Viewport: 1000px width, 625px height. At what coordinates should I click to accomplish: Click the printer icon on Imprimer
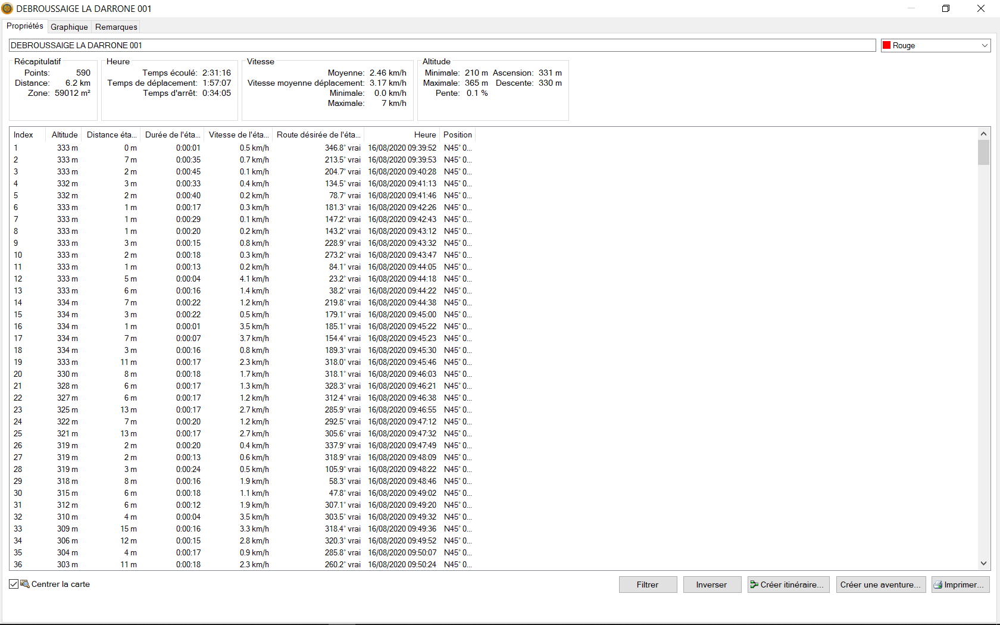939,585
